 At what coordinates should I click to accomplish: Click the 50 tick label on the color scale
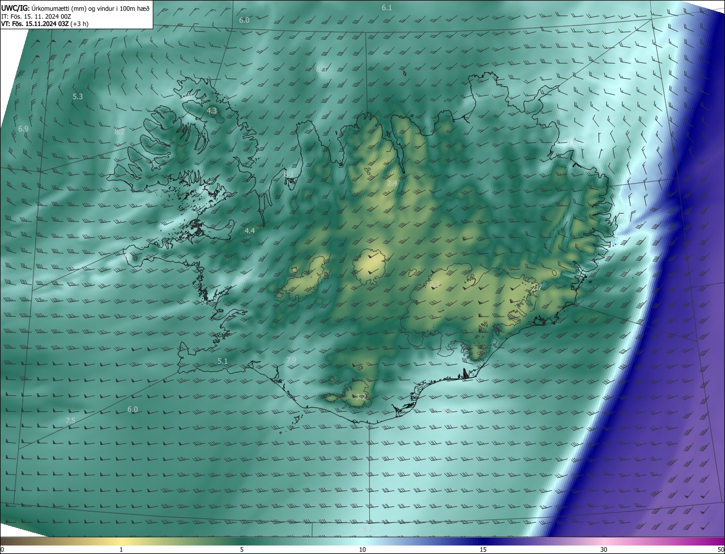pyautogui.click(x=720, y=549)
